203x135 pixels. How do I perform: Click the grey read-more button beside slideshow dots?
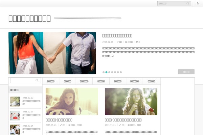click(186, 72)
